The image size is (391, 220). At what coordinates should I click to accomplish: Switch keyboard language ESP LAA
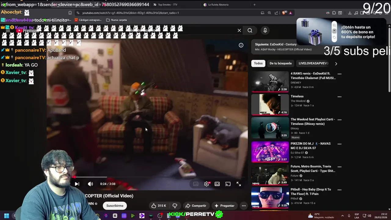coord(357,216)
